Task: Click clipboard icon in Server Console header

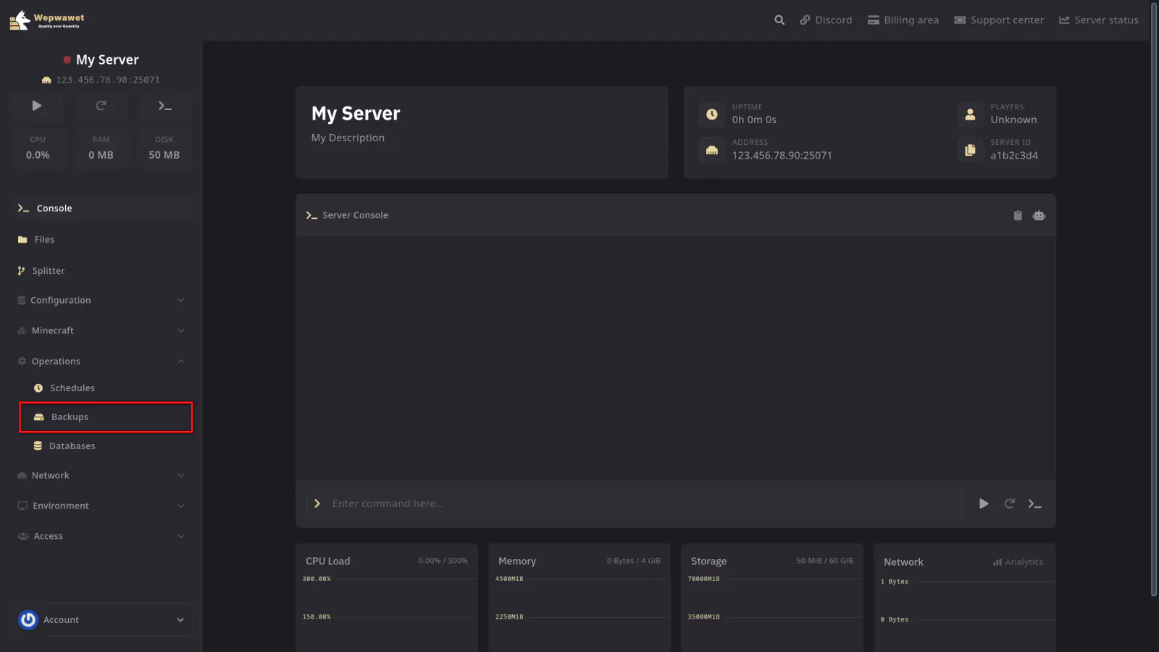Action: click(1018, 215)
